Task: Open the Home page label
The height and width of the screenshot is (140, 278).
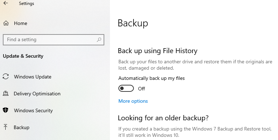Action: coord(20,23)
